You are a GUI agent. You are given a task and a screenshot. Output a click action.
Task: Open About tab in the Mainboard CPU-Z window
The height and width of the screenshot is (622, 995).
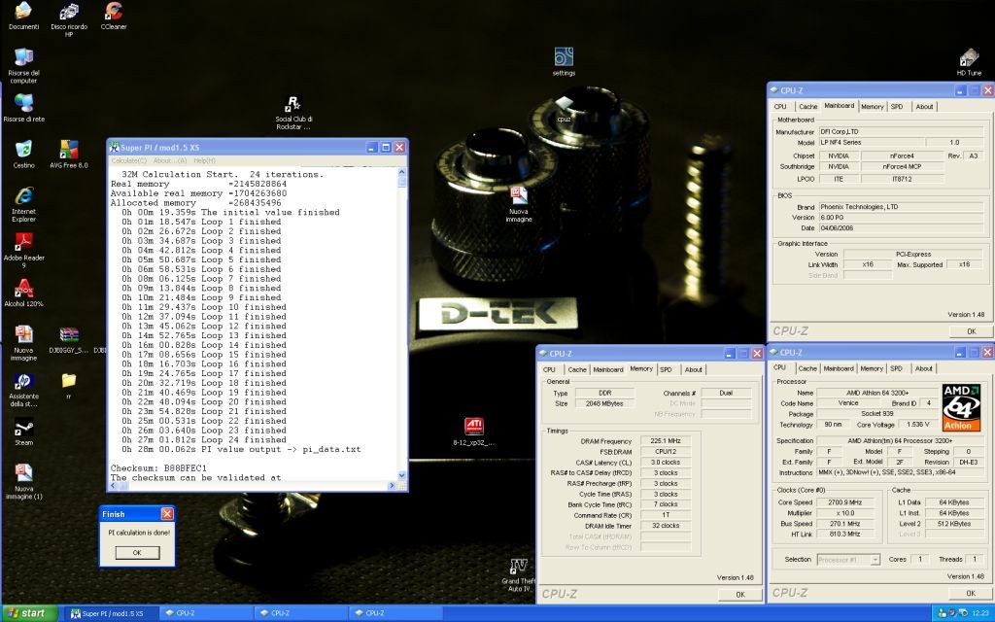tap(924, 107)
